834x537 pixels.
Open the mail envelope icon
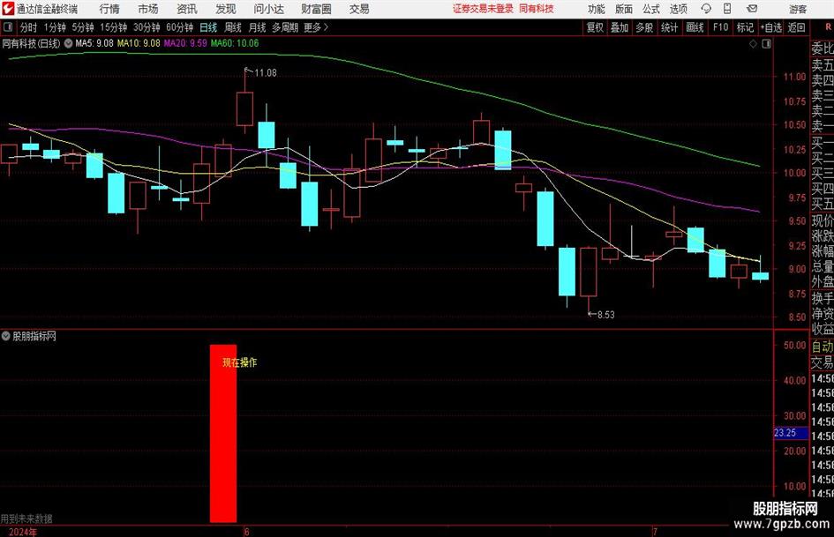pyautogui.click(x=752, y=9)
